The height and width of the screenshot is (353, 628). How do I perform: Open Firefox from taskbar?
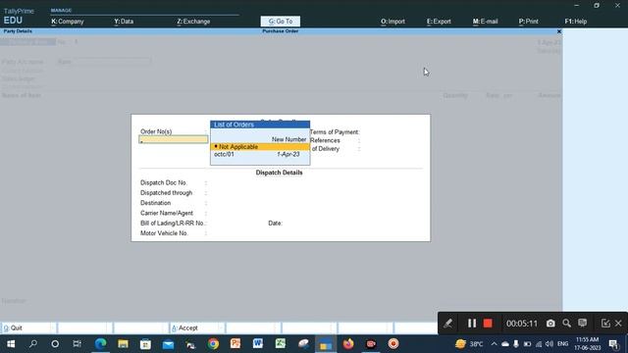click(348, 344)
